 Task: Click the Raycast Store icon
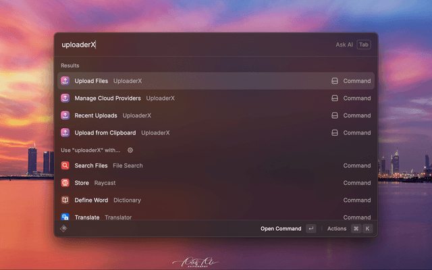point(65,183)
